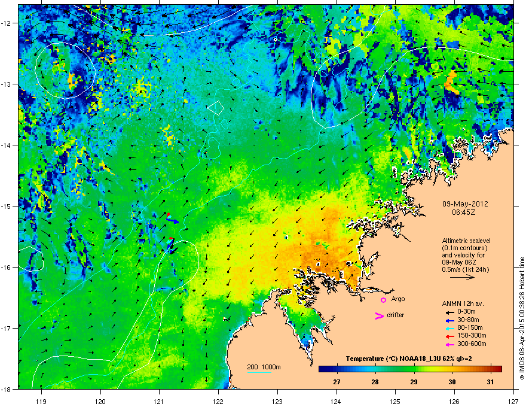This screenshot has height=407, width=526.
Task: Click the black 0-30m legend arrow
Action: tap(450, 313)
